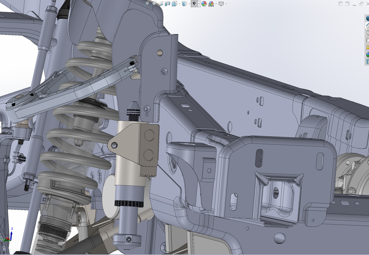The height and width of the screenshot is (255, 369).
Task: Click the Zoom to Fit icon
Action: point(147,4)
